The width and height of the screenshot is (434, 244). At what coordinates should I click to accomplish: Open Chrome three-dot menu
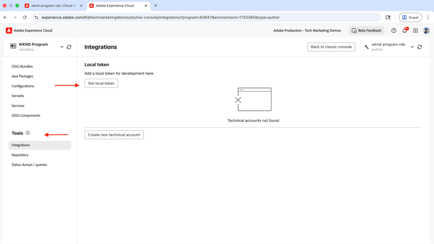coord(428,17)
